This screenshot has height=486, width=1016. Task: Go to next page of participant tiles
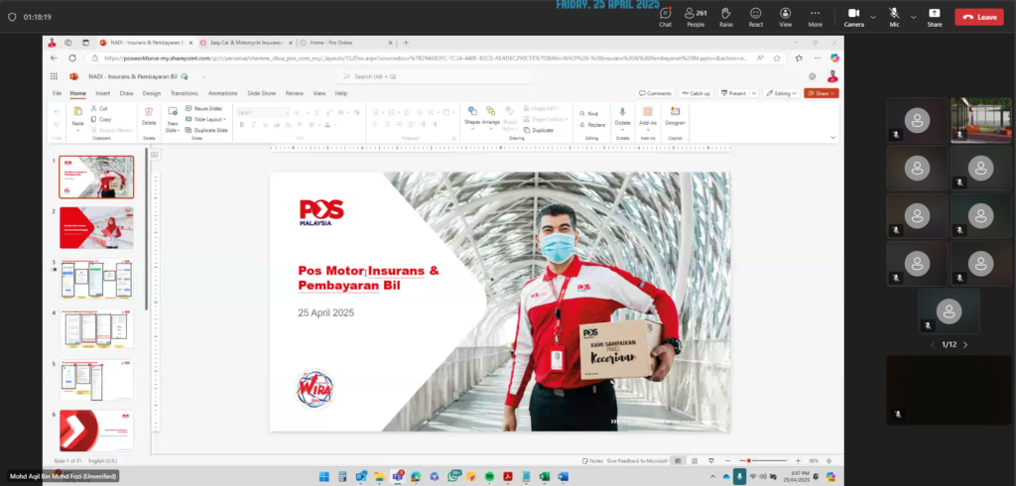(965, 345)
